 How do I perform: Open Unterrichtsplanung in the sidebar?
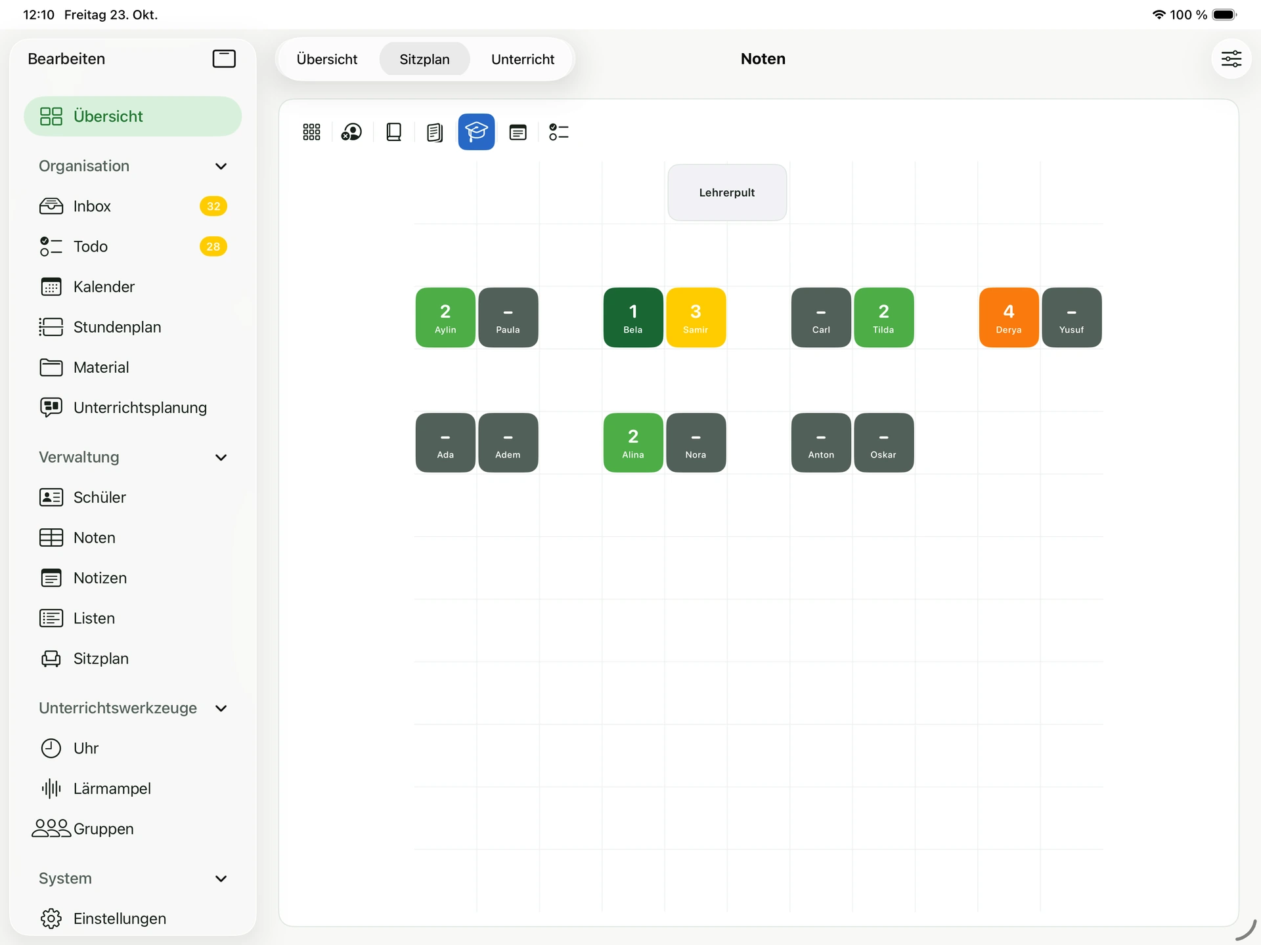133,408
